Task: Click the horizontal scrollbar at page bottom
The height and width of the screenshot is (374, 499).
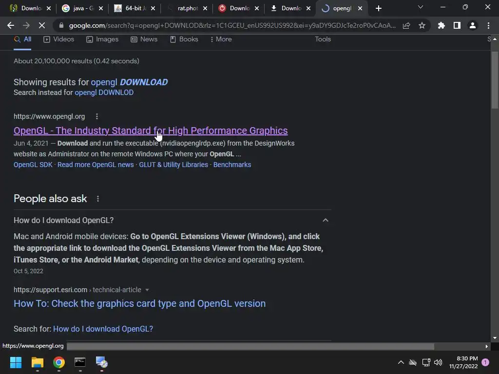Action: click(250, 346)
